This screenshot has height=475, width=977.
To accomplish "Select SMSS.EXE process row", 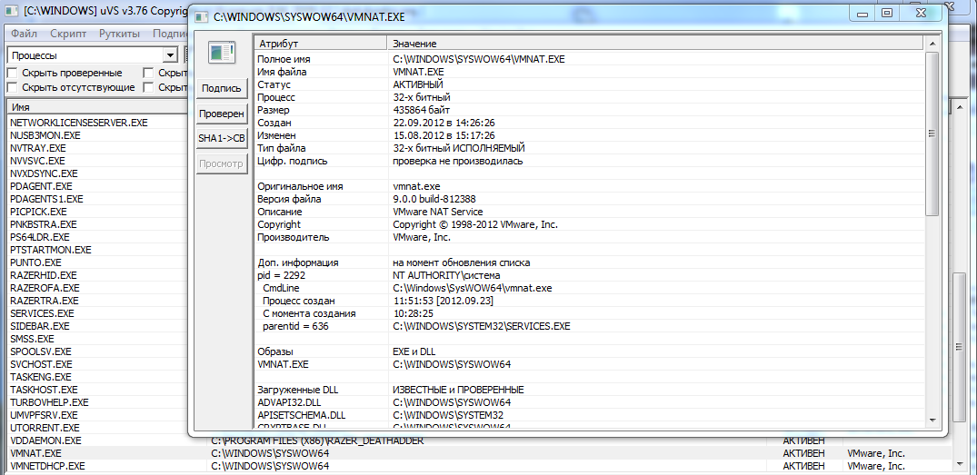I will pyautogui.click(x=33, y=339).
